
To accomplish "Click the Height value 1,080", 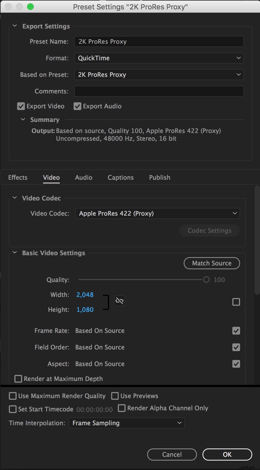I will [85, 310].
